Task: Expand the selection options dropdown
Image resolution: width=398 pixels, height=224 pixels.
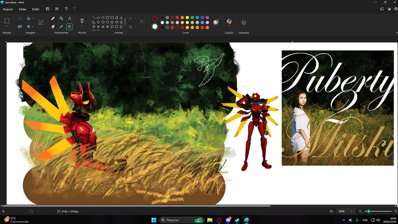Action: [7, 26]
